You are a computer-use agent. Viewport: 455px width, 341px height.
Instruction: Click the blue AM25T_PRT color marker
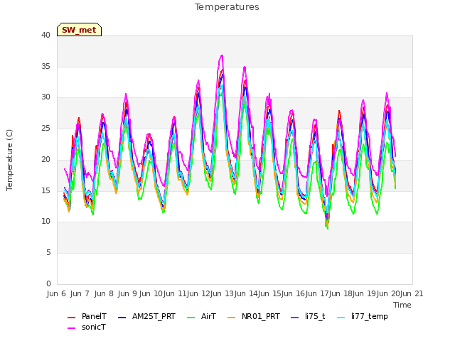(122, 318)
